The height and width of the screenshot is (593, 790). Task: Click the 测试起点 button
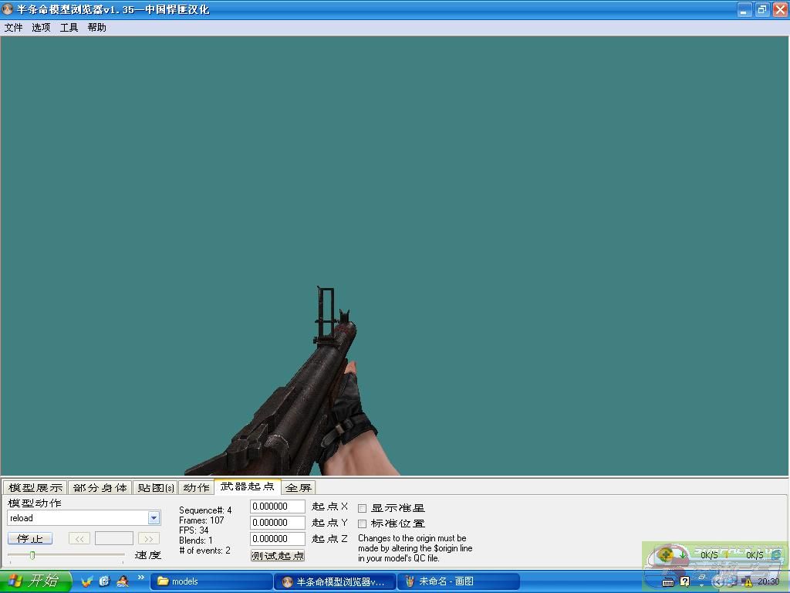[x=278, y=555]
